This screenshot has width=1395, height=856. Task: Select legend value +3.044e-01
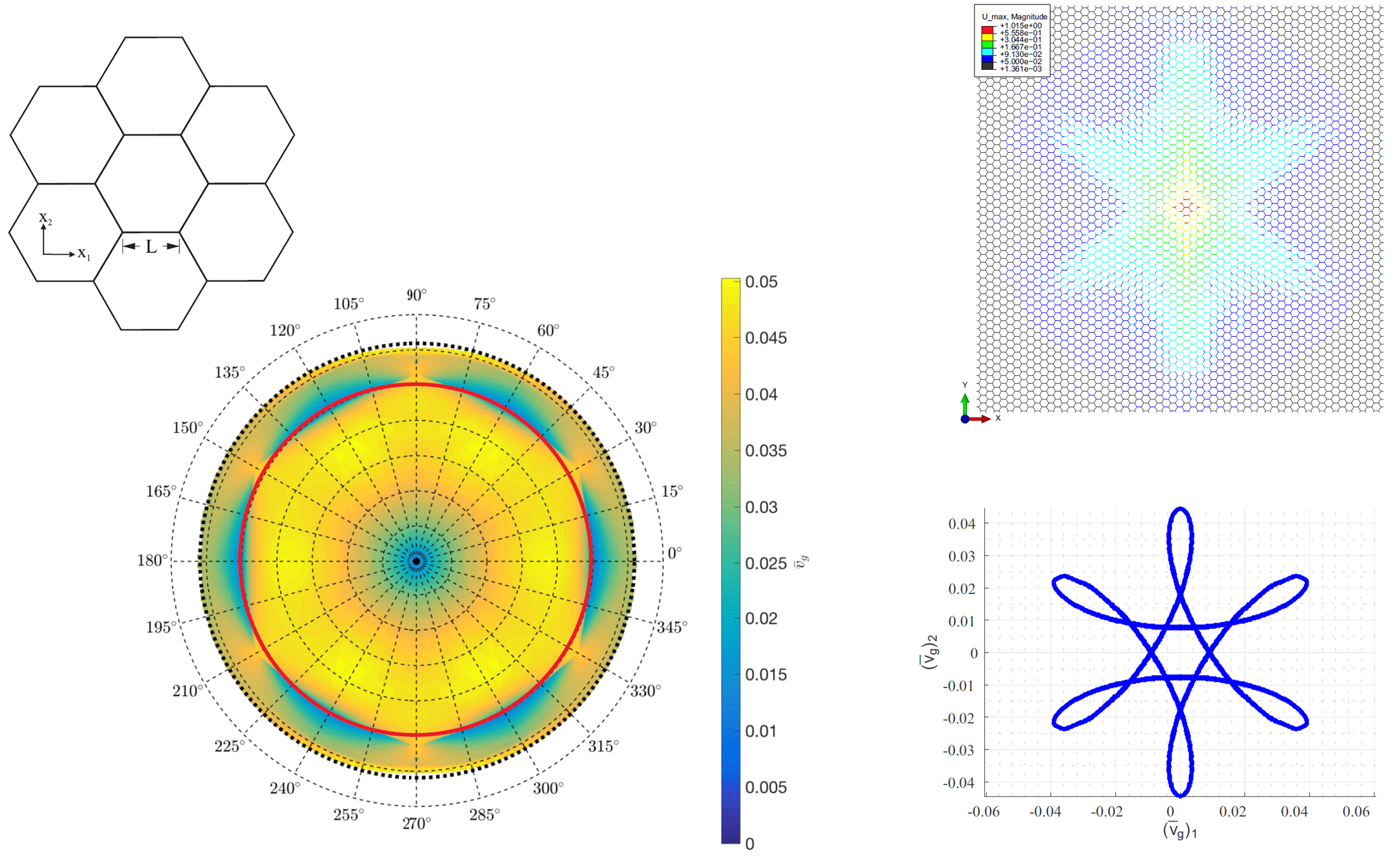coord(1020,40)
